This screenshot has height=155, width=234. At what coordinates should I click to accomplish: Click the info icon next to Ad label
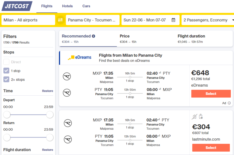click(229, 103)
